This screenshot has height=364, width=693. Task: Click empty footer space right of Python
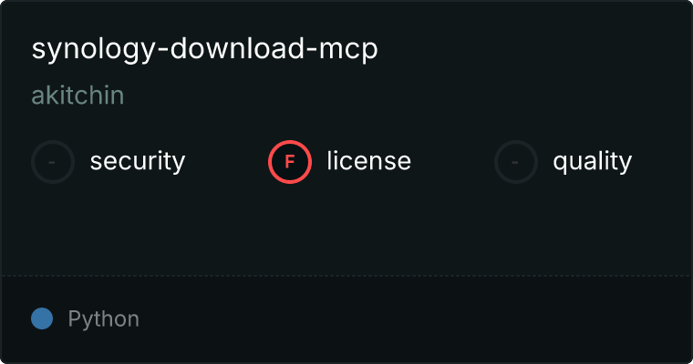[x=416, y=318]
